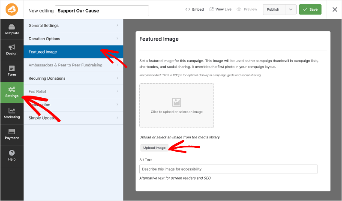The width and height of the screenshot is (342, 201).
Task: Click the orange megaphone logo
Action: 12,9
